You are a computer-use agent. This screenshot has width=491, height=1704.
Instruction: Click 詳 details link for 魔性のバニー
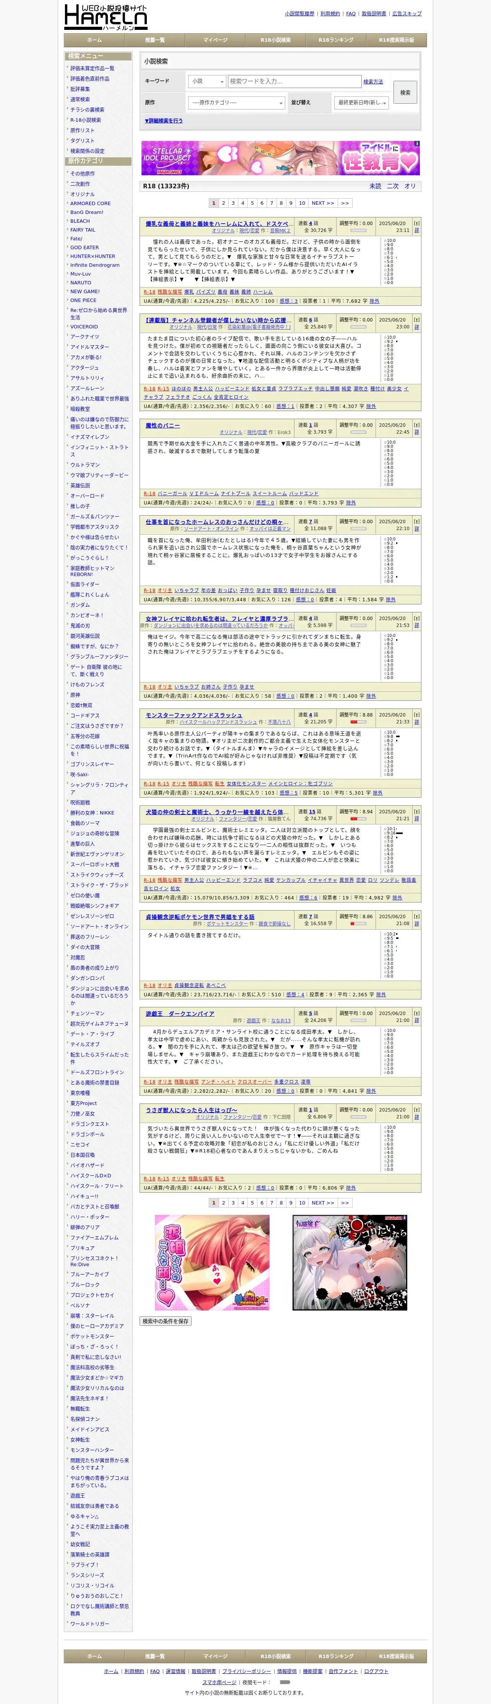tap(416, 432)
